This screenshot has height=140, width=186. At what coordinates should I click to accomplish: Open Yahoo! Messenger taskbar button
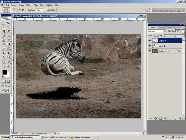pyautogui.click(x=84, y=137)
